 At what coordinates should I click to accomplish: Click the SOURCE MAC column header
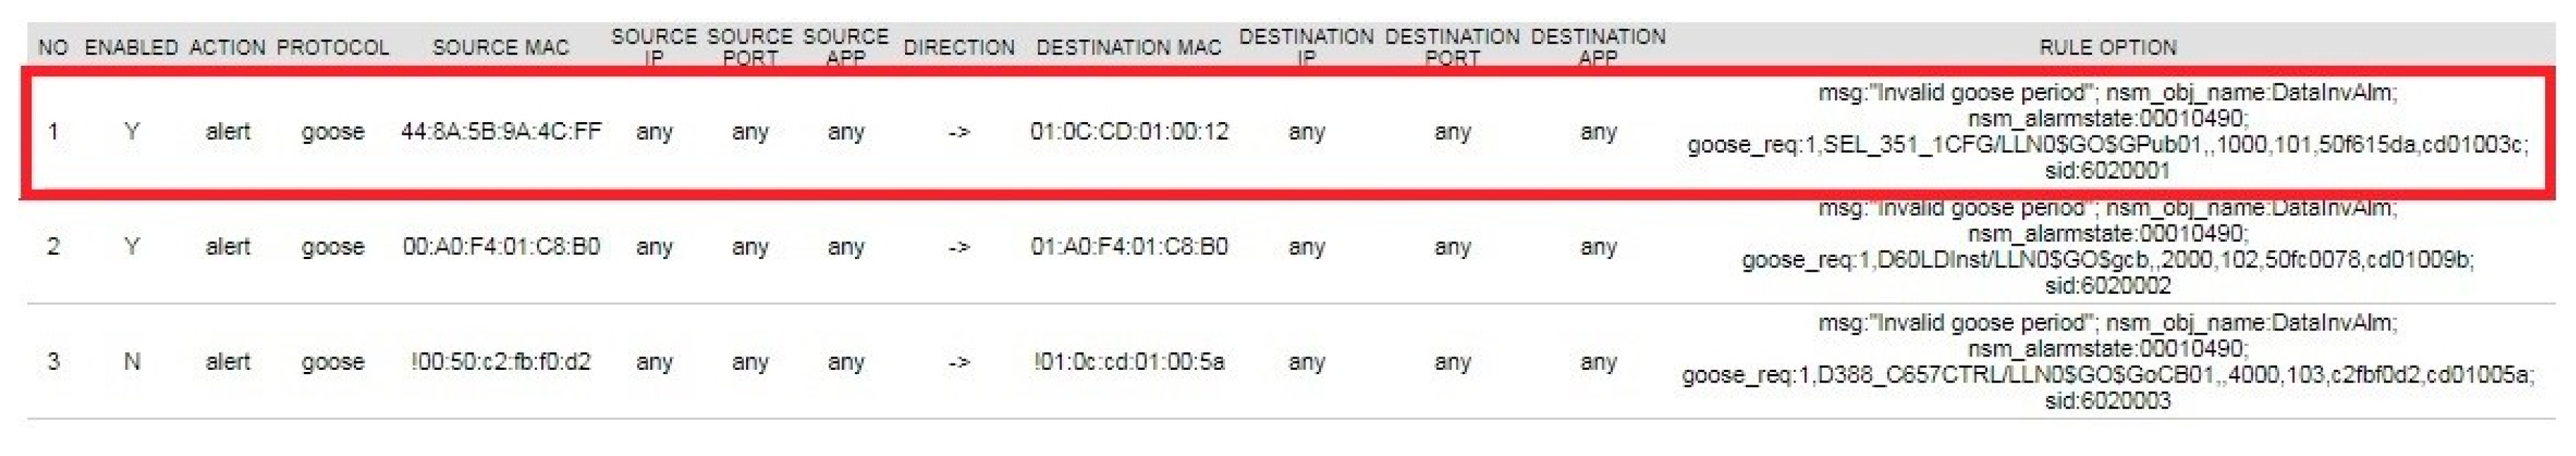point(500,47)
